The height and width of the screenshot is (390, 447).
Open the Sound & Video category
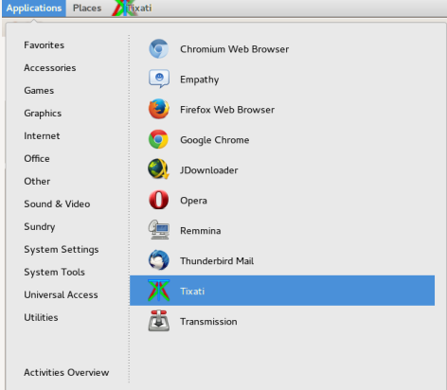(57, 204)
